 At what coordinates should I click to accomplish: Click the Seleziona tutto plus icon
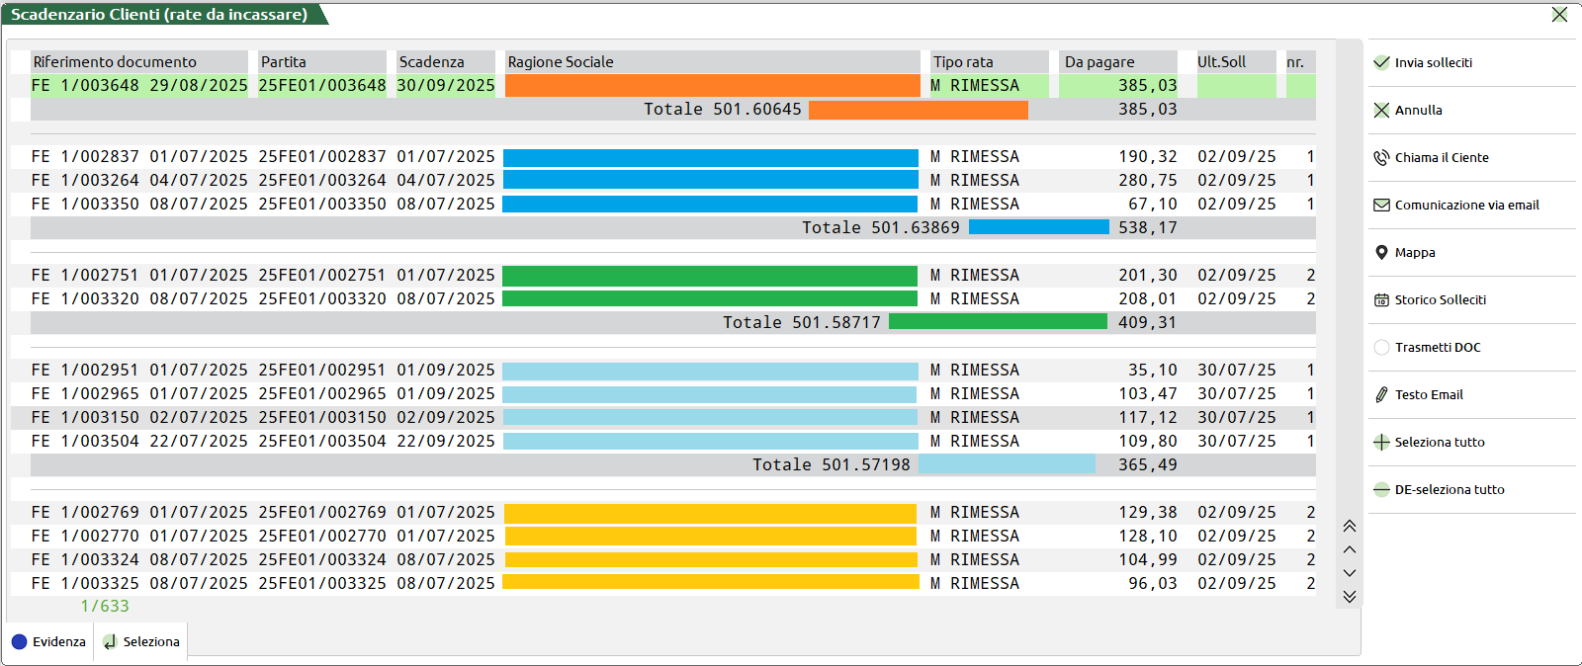[1381, 442]
